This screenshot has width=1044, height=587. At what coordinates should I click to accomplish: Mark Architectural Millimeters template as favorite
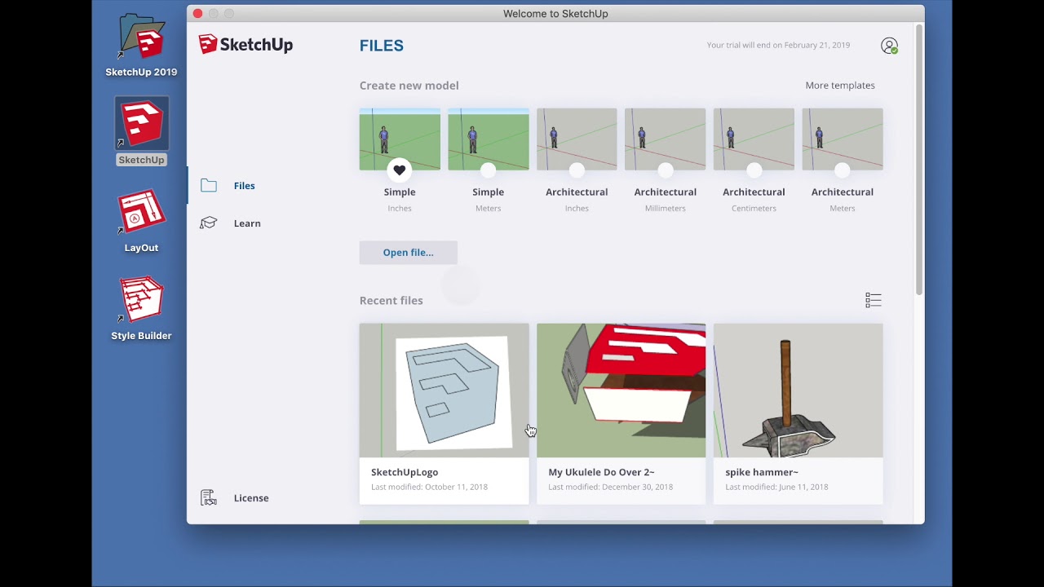666,170
